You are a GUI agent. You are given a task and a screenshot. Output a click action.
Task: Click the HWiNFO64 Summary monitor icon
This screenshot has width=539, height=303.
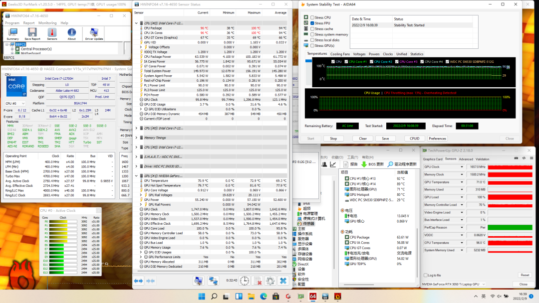point(12,33)
